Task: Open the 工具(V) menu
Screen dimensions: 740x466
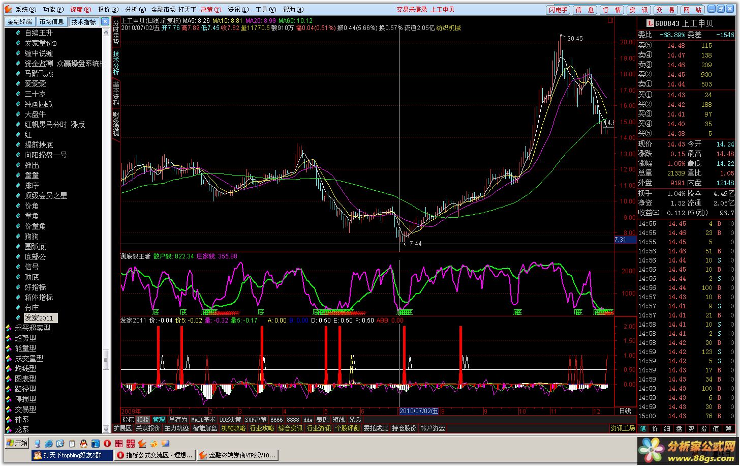Action: pyautogui.click(x=266, y=10)
